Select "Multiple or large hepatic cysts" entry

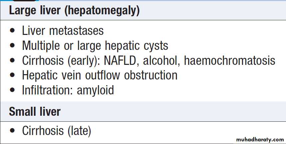pos(95,46)
